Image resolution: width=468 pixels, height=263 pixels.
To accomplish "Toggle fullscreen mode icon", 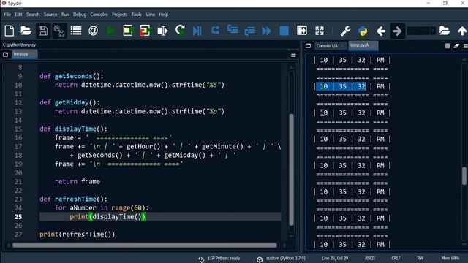I will click(320, 31).
